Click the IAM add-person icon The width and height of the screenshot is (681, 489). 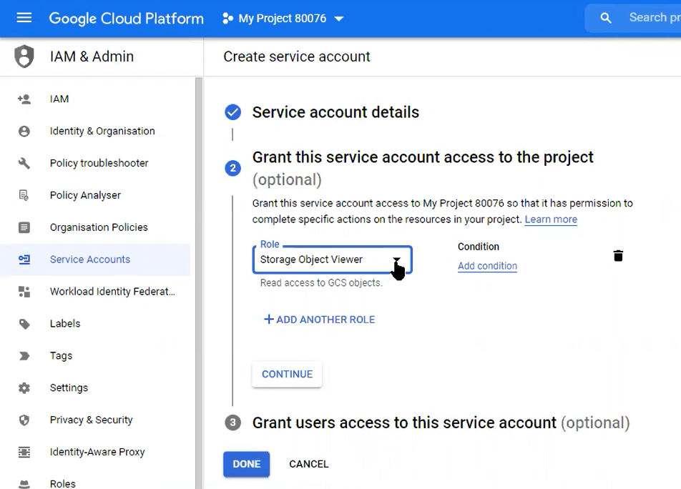(x=24, y=99)
